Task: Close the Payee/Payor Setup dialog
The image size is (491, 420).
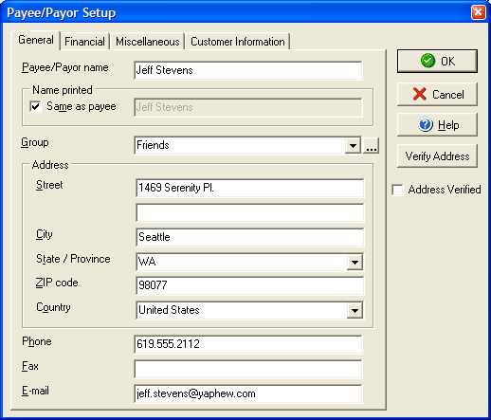Action: point(479,12)
